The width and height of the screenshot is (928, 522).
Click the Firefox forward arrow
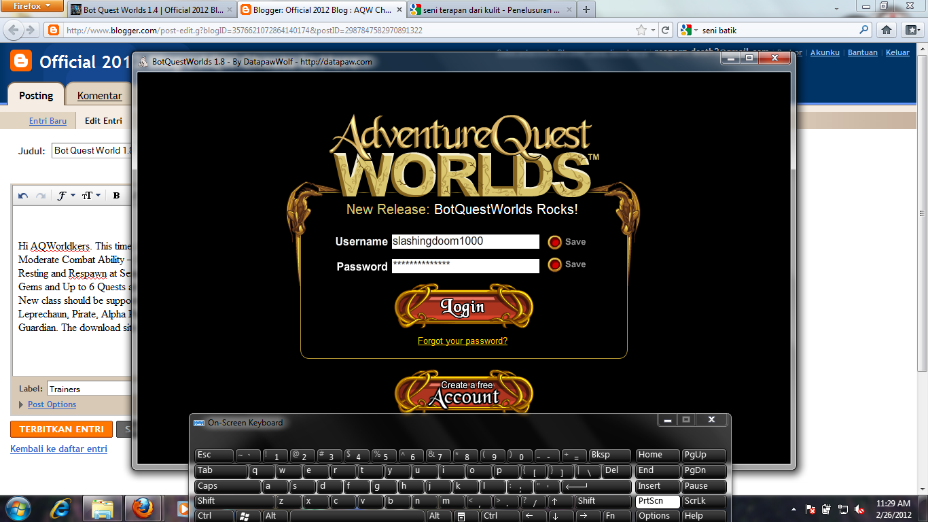coord(30,30)
